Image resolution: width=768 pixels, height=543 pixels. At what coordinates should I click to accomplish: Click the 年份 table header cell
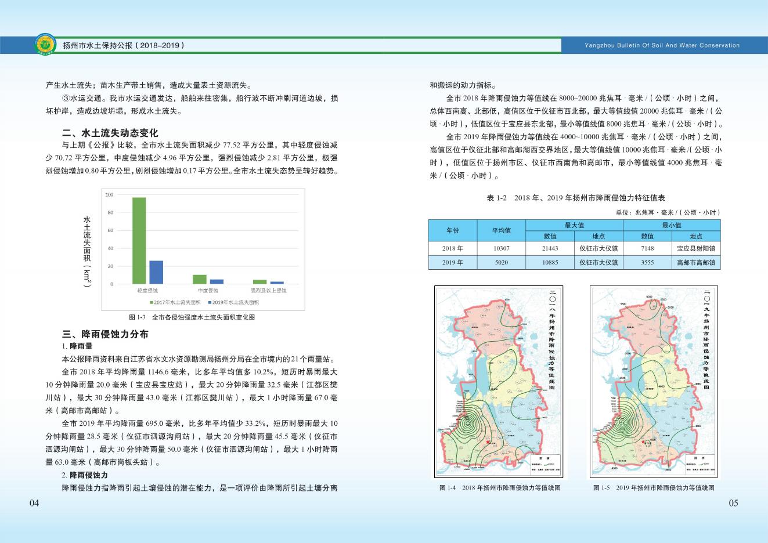[453, 230]
